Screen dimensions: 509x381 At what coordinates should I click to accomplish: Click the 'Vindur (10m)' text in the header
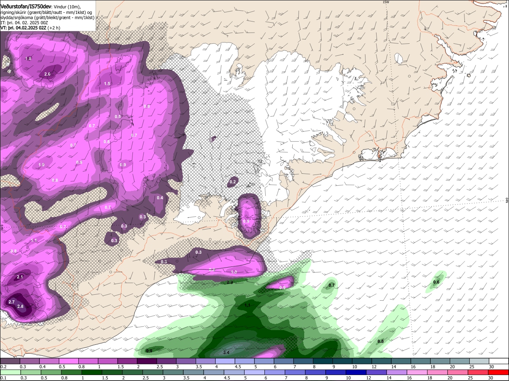tap(67, 7)
